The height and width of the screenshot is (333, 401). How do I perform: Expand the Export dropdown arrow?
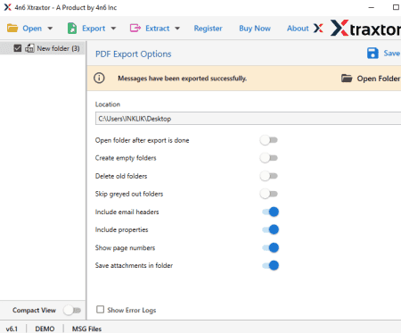click(113, 29)
